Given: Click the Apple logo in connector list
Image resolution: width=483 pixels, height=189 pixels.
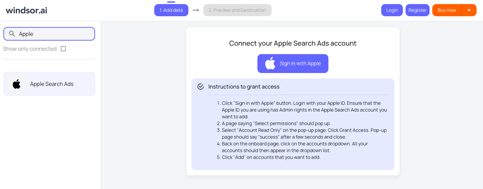Looking at the screenshot, I should 17,84.
